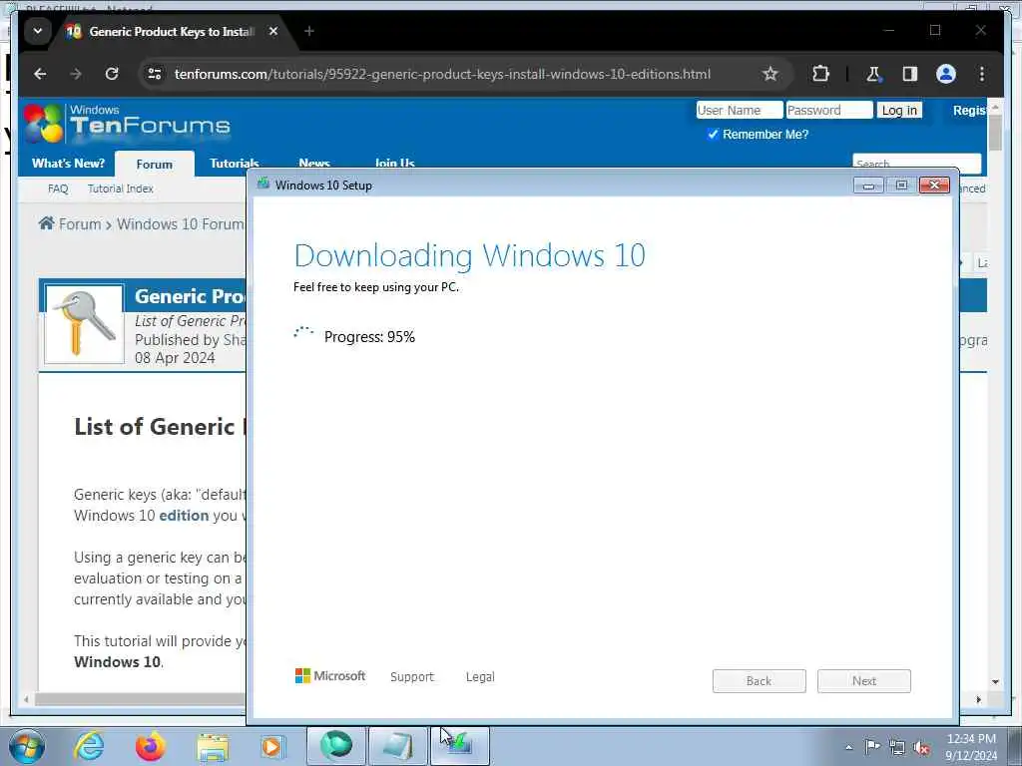Screen dimensions: 1022x766
Task: Click the horizontal scroll right arrow
Action: point(978,699)
